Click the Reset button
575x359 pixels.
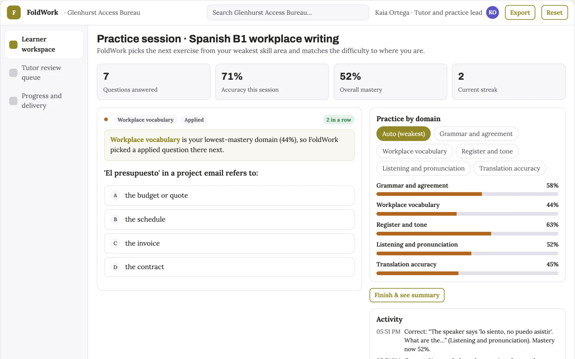click(555, 13)
